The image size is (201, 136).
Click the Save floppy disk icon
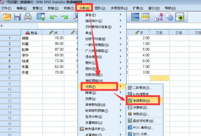17,17
